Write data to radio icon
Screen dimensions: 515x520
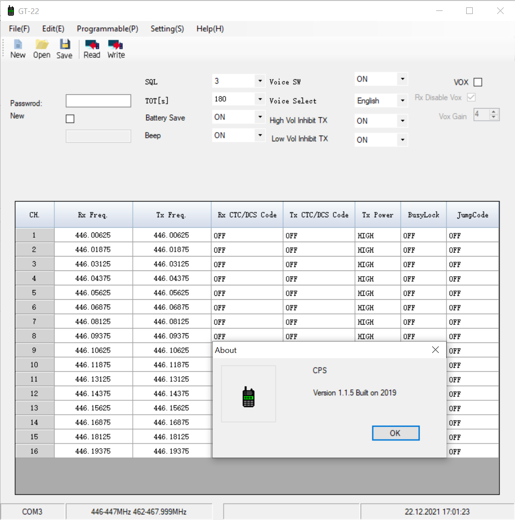pos(116,49)
